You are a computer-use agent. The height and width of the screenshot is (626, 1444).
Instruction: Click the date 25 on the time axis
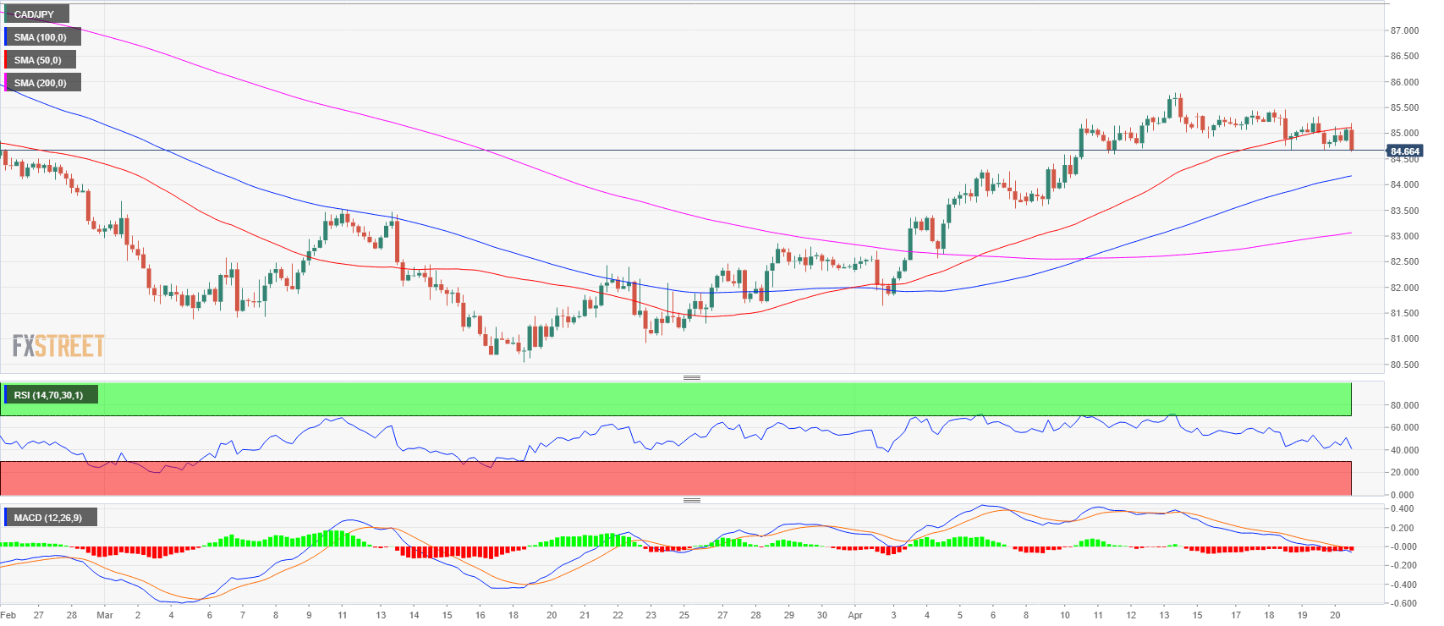684,615
